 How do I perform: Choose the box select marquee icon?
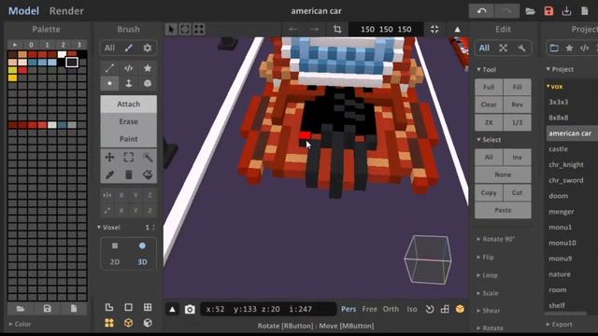click(129, 158)
